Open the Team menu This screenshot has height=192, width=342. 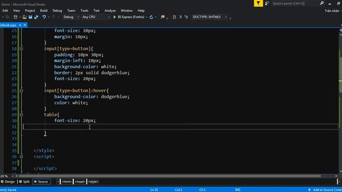tap(71, 11)
